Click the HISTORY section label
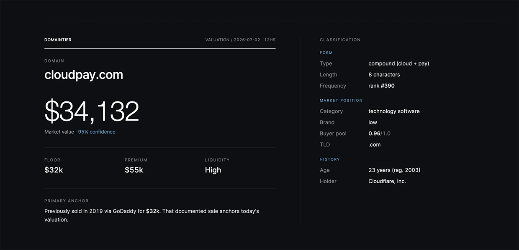Image resolution: width=519 pixels, height=250 pixels. pyautogui.click(x=330, y=159)
